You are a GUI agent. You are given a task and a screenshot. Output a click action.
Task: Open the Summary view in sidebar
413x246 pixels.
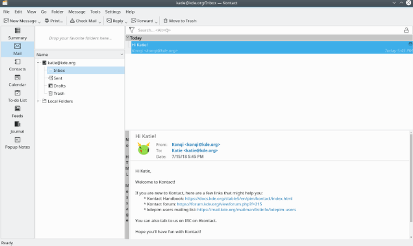17,34
